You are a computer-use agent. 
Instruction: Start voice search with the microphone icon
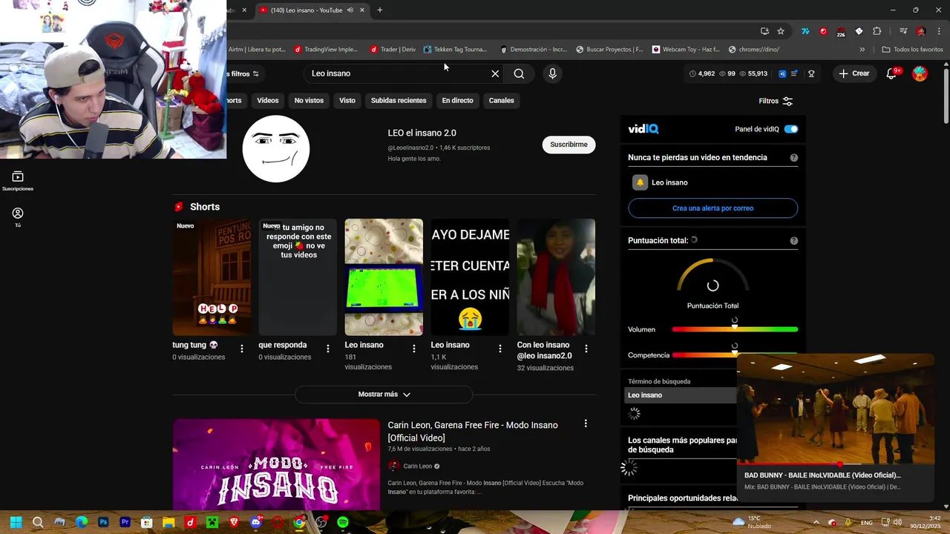552,73
